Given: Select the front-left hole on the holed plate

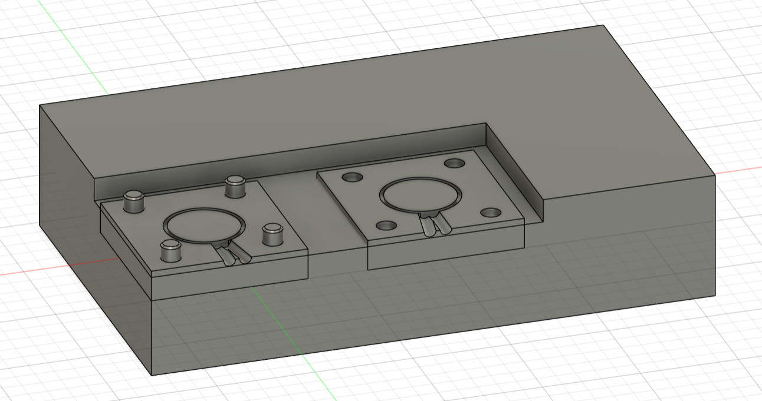Looking at the screenshot, I should (386, 225).
